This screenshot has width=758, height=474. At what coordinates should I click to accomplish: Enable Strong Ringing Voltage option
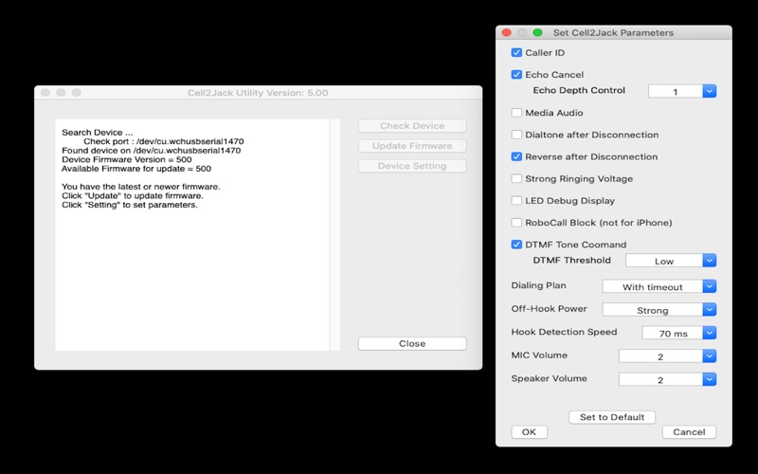pyautogui.click(x=516, y=178)
